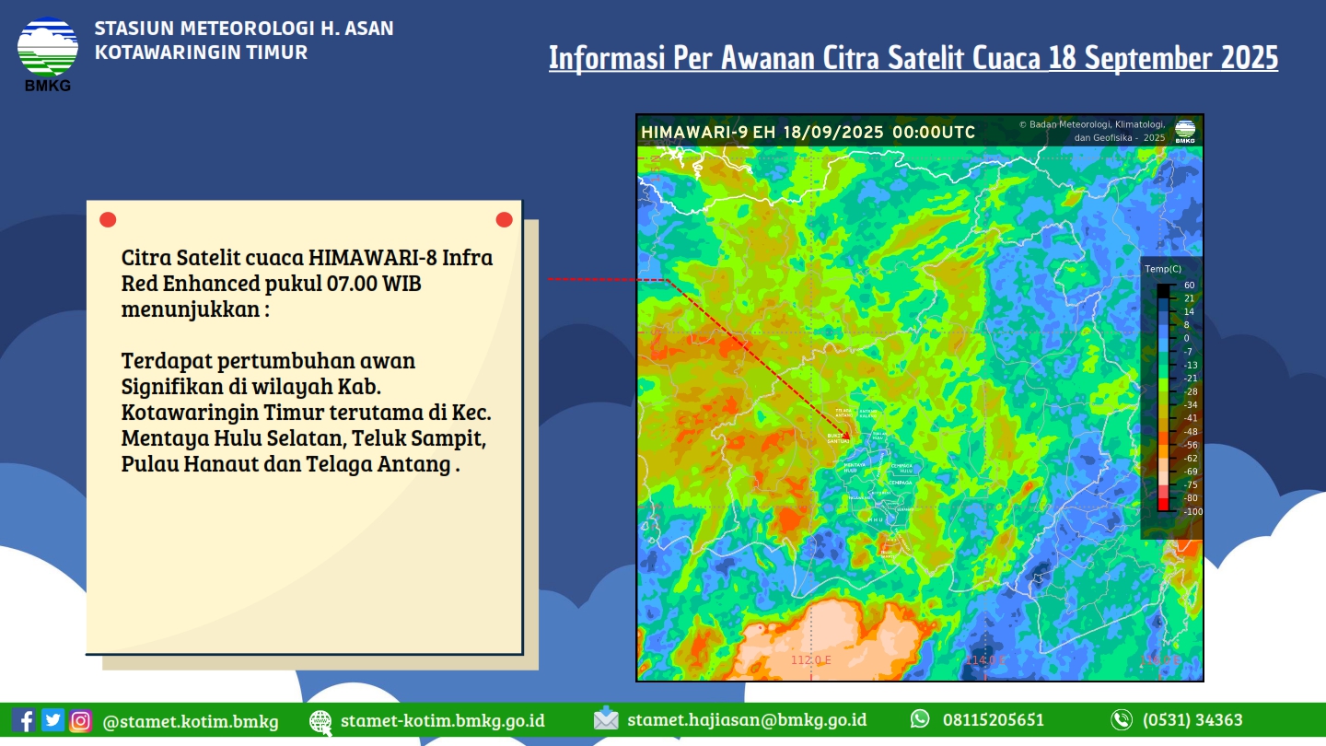
Task: Click the CEMPAGA HULU label on the map
Action: (x=901, y=469)
